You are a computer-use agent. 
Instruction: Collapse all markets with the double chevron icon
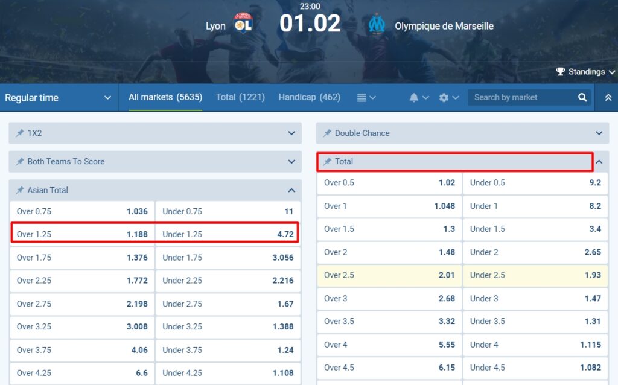click(608, 97)
